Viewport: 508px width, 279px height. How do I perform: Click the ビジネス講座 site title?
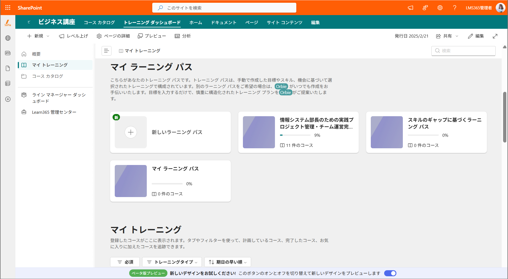tap(57, 22)
